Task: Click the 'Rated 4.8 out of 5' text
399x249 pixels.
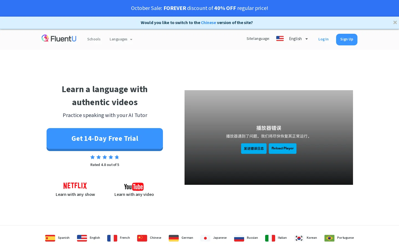Action: pyautogui.click(x=105, y=165)
